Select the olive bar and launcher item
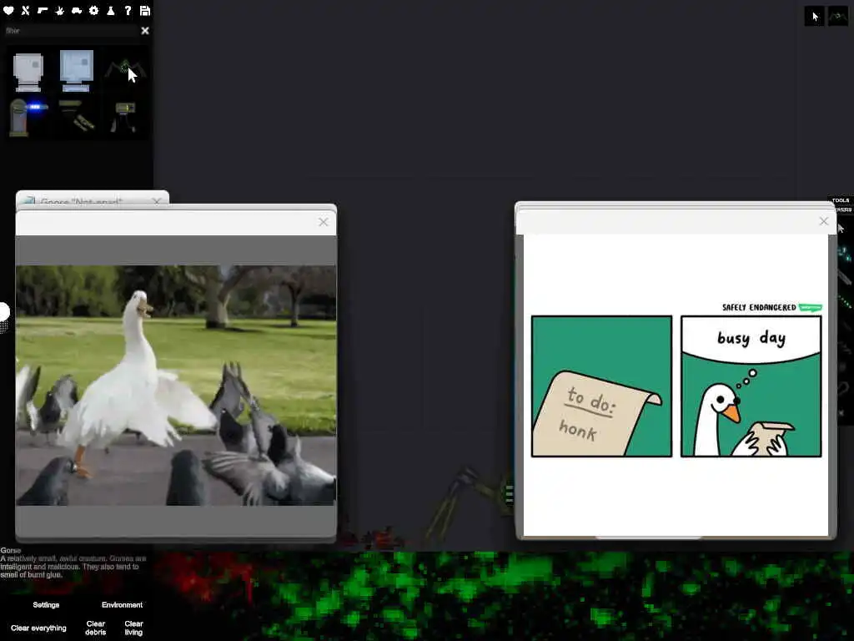The width and height of the screenshot is (854, 641). pyautogui.click(x=76, y=115)
